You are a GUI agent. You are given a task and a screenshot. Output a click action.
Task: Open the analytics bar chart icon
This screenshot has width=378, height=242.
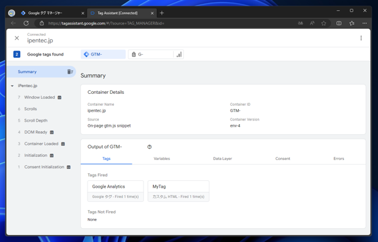tap(179, 54)
